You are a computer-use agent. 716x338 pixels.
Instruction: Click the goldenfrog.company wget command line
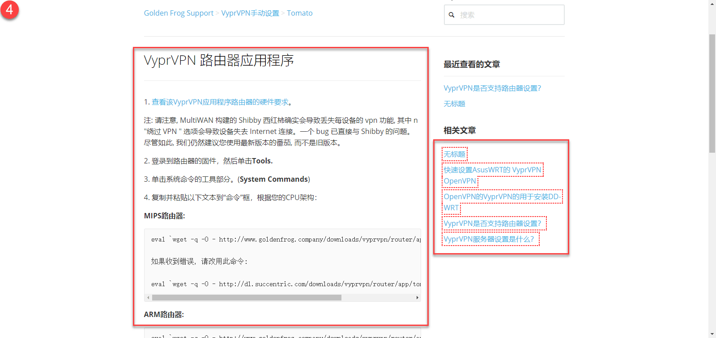[286, 239]
